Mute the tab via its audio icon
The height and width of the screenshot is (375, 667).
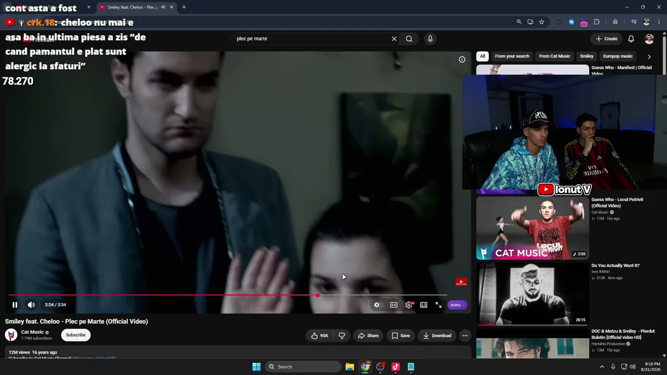click(163, 7)
